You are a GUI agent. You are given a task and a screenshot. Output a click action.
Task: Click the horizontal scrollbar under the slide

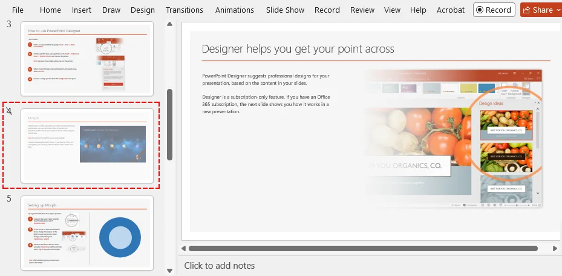[x=363, y=248]
